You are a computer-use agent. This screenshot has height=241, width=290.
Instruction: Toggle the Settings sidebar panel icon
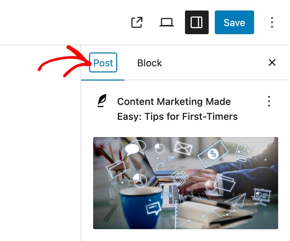[x=196, y=22]
